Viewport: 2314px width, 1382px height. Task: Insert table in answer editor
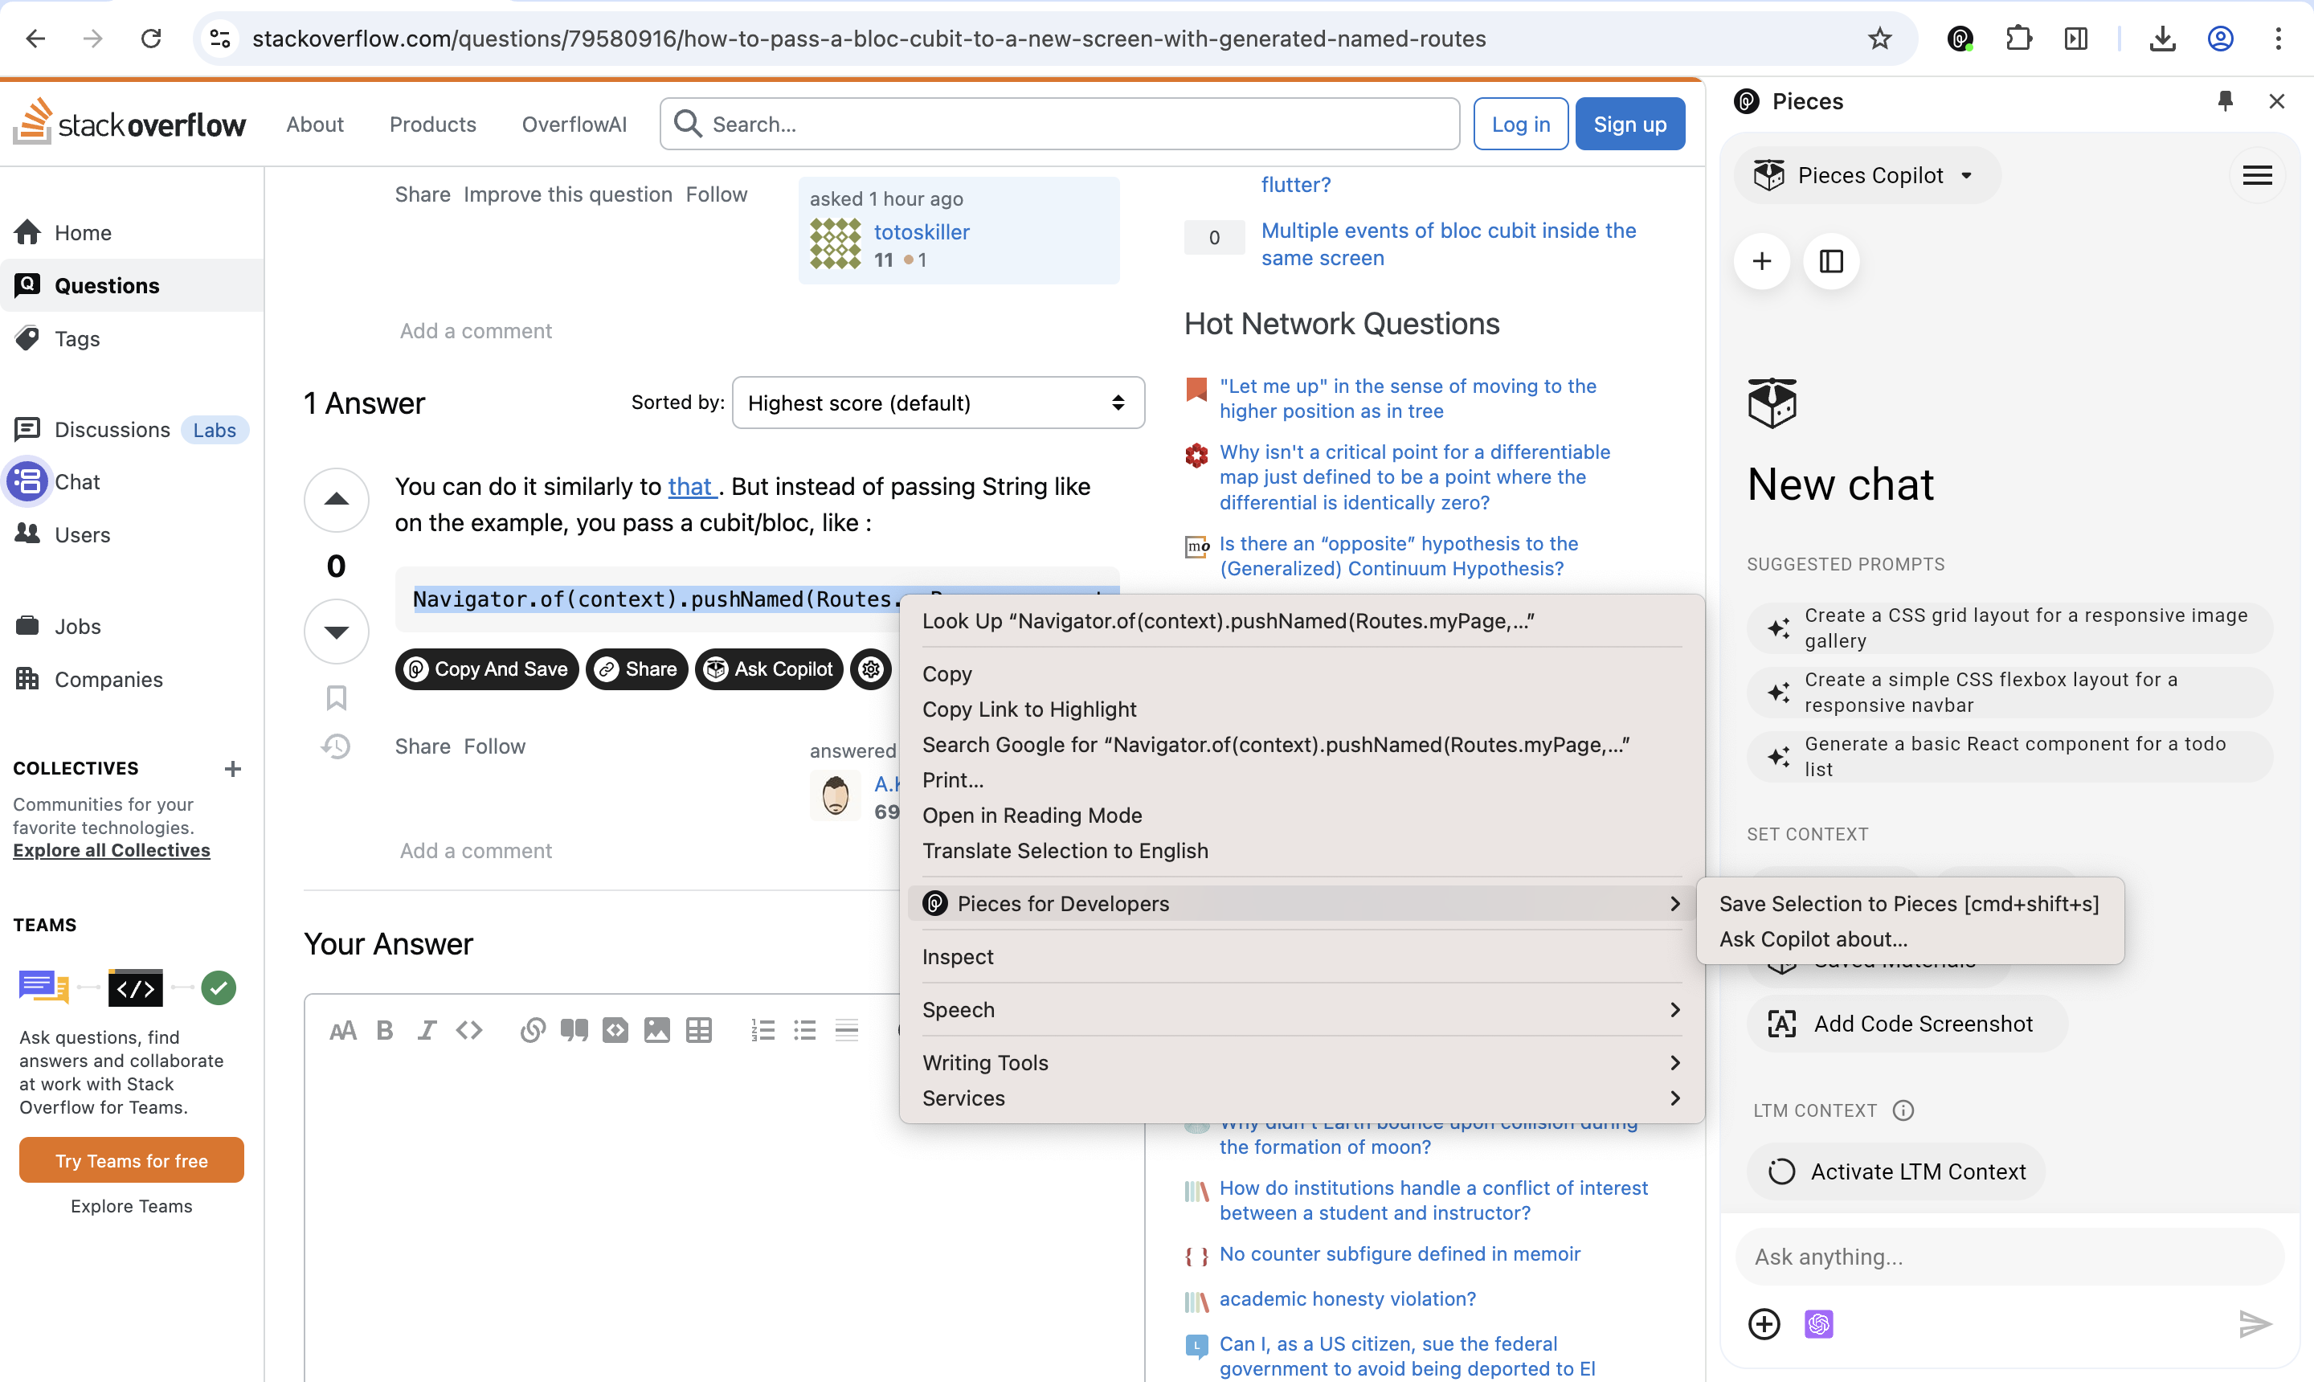pyautogui.click(x=698, y=1030)
